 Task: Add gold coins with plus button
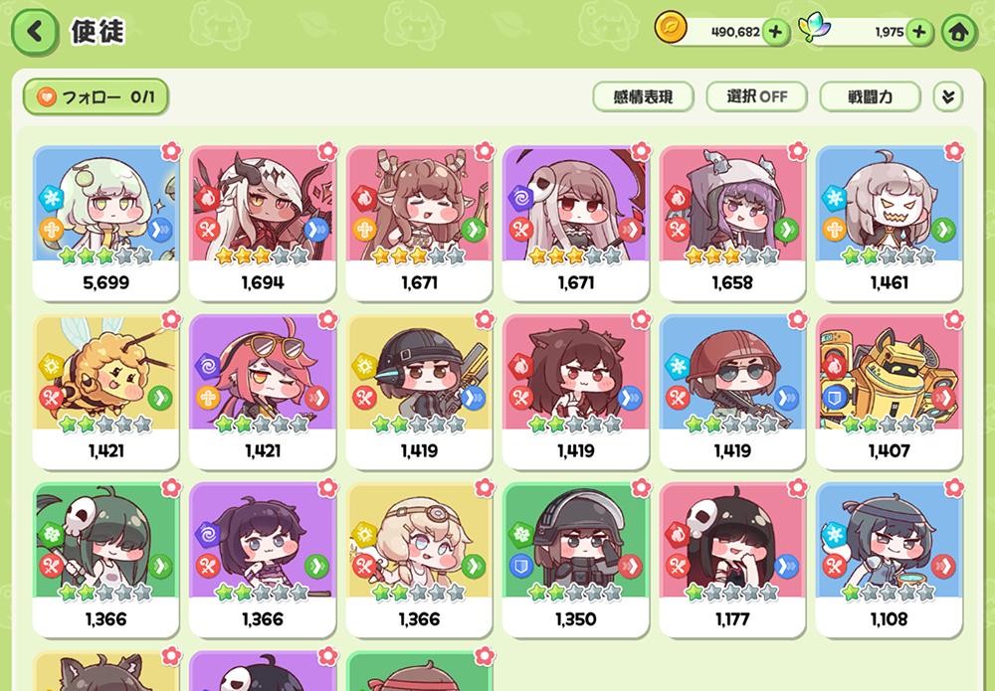[x=775, y=31]
